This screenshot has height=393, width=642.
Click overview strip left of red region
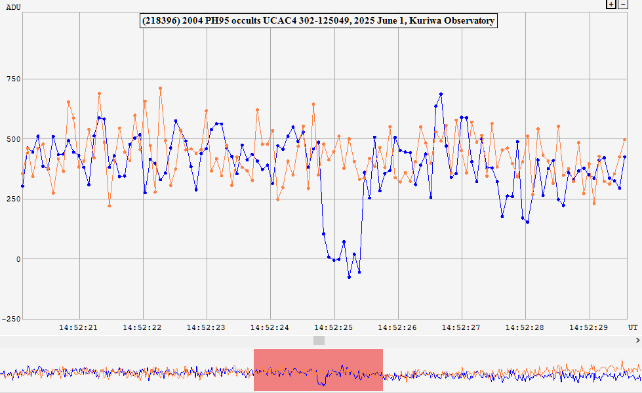(x=125, y=371)
